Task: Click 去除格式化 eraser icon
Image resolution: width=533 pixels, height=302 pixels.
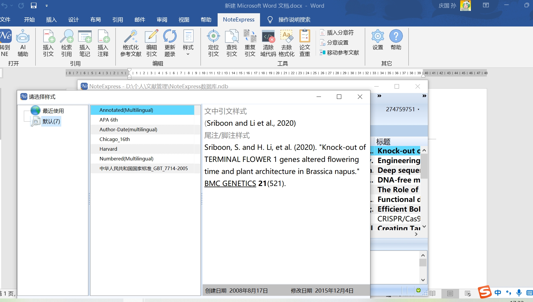Action: point(287,43)
